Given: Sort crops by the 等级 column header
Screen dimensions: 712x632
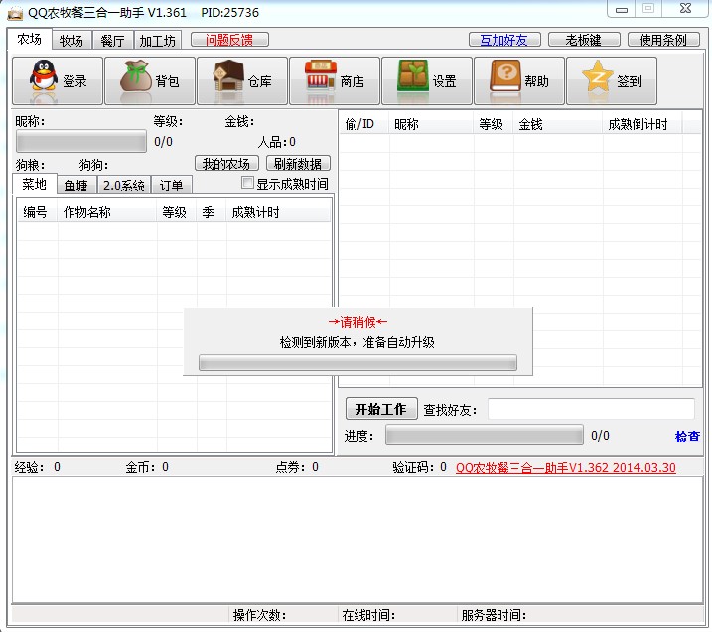Looking at the screenshot, I should 177,212.
